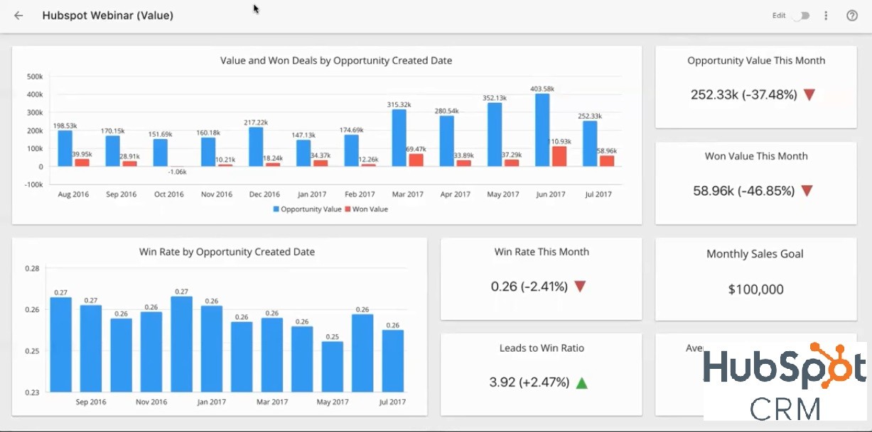872x432 pixels.
Task: Click the Mar 2017 red won value bar
Action: [x=416, y=160]
